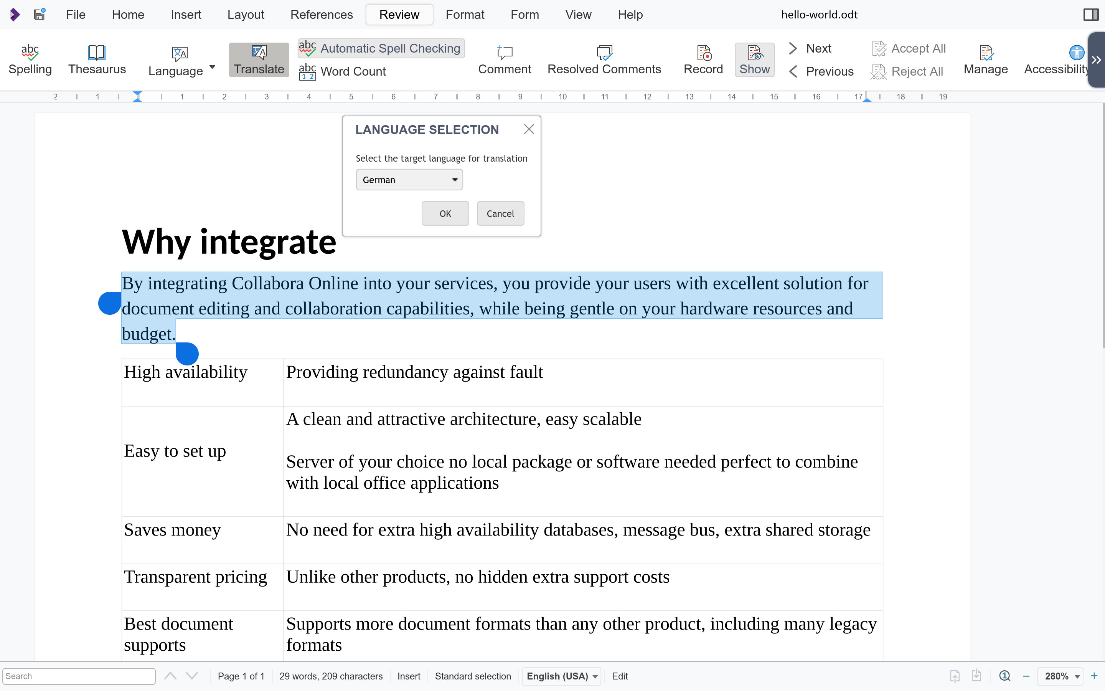Click Reject All tracked changes

907,71
